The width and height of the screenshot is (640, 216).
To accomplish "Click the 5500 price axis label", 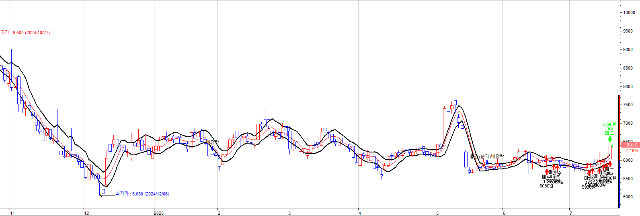I will click(x=628, y=179).
